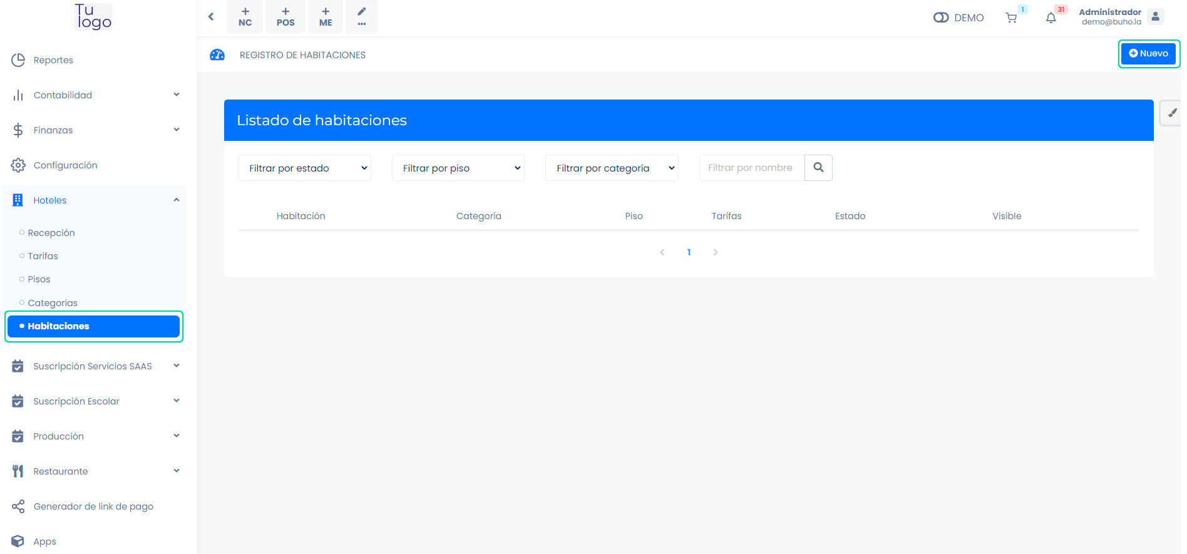Click the Nuevo button
The image size is (1187, 554).
(x=1148, y=54)
